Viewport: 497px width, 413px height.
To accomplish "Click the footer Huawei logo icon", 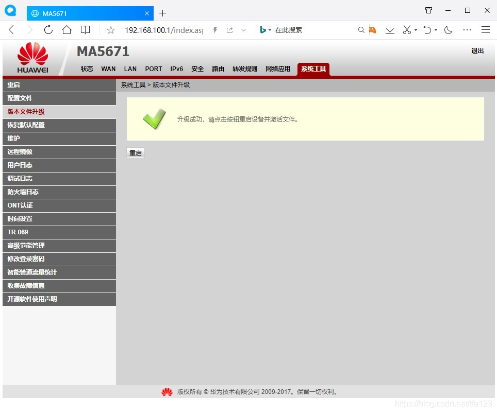I will pos(167,392).
